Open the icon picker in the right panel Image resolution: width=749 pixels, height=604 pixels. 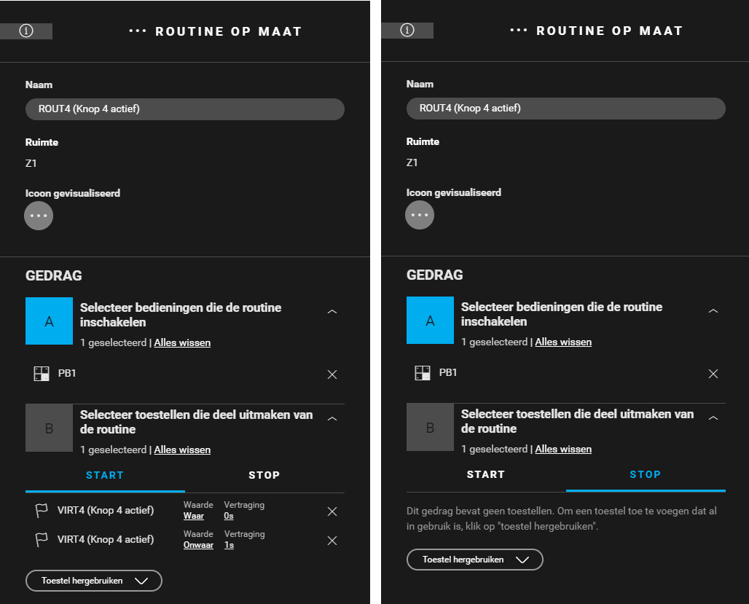(420, 215)
